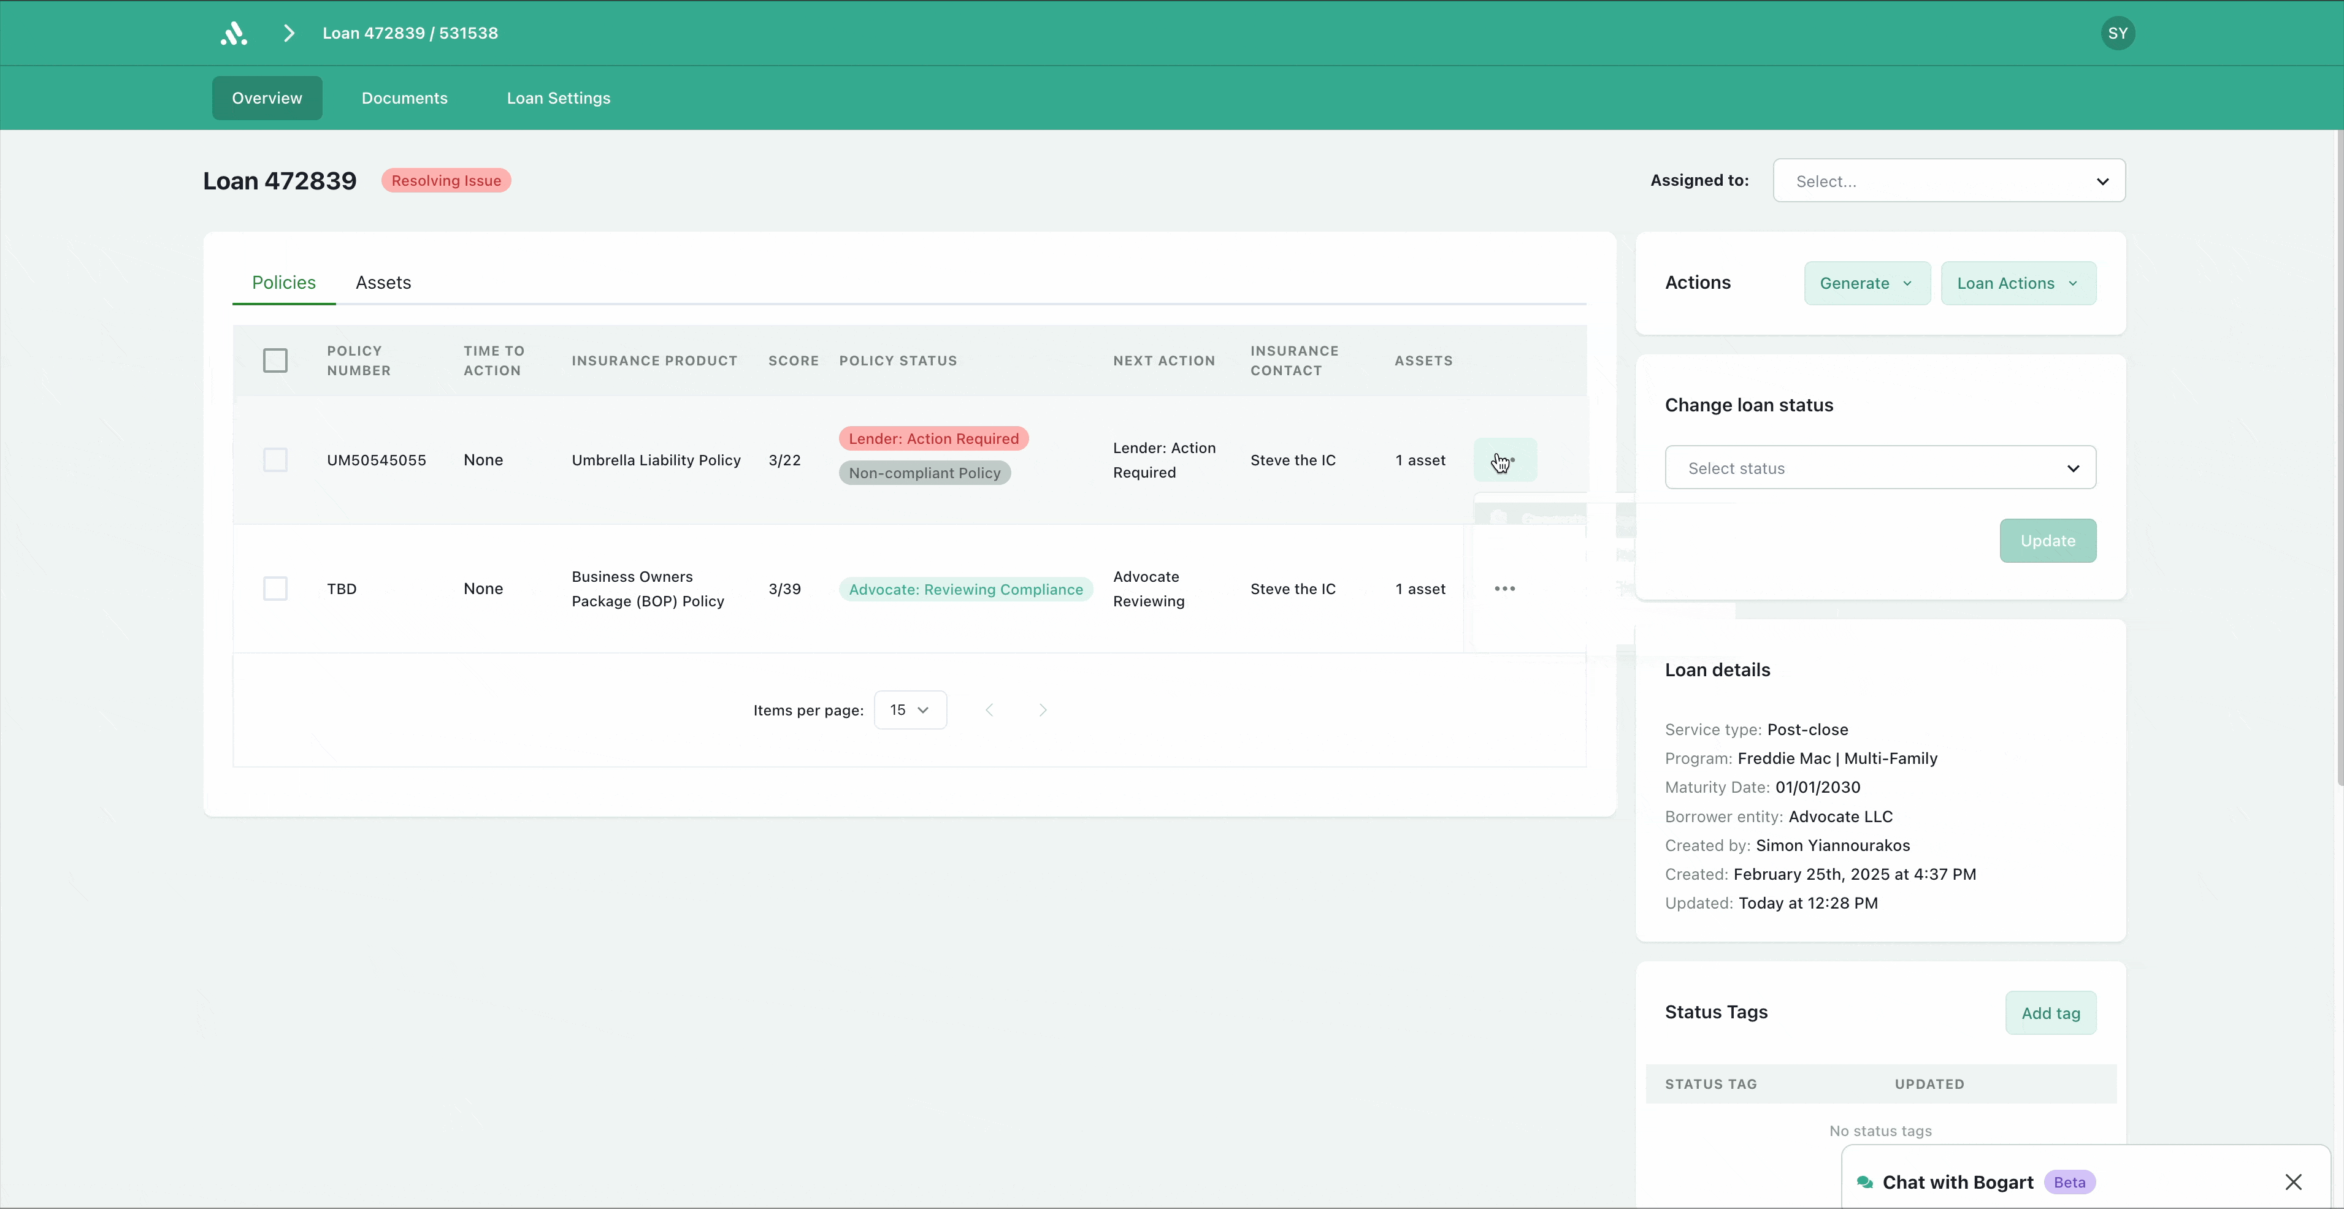Viewport: 2344px width, 1209px height.
Task: Click the breadcrumb chevron arrow icon
Action: [288, 34]
